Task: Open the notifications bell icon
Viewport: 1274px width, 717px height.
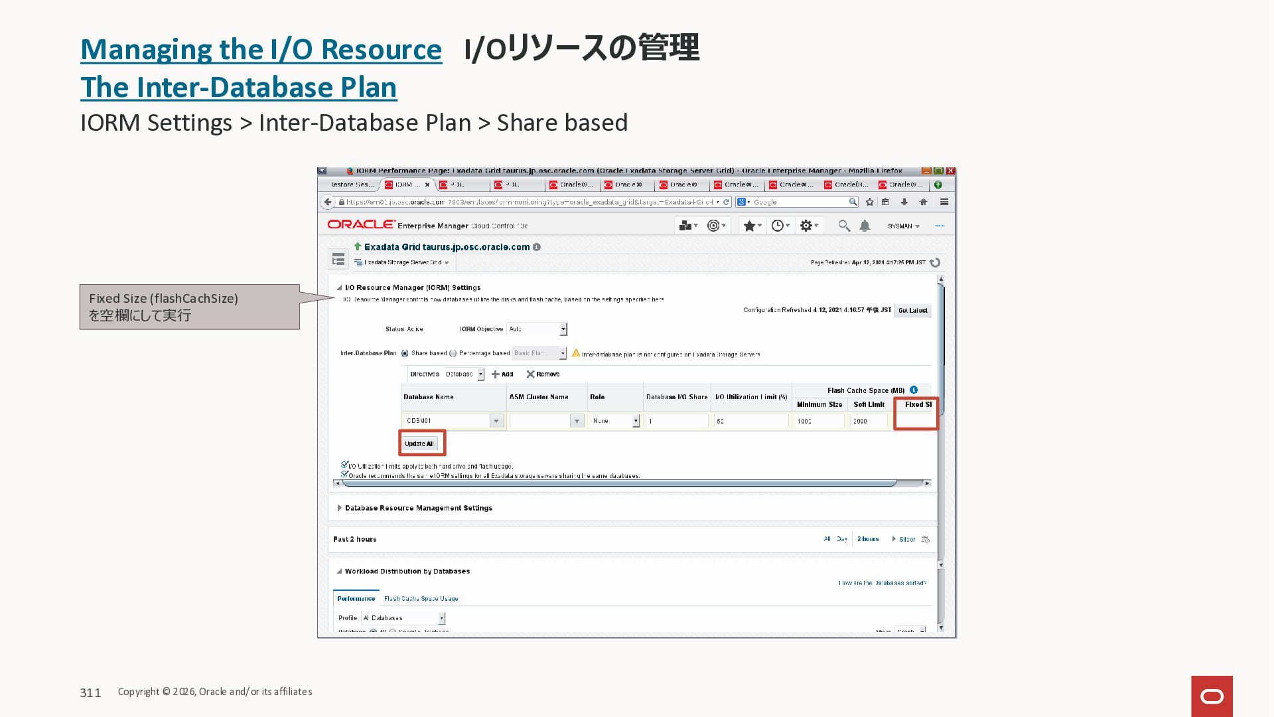Action: tap(865, 226)
